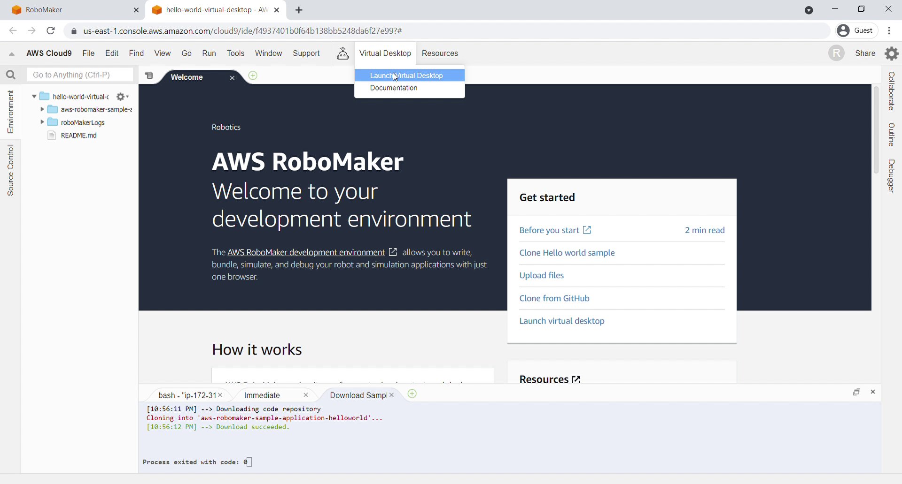The image size is (902, 484).
Task: Click the user avatar R icon
Action: (x=836, y=53)
